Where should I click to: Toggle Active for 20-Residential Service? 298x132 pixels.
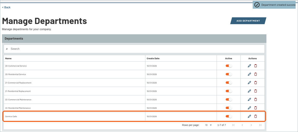tap(229, 74)
